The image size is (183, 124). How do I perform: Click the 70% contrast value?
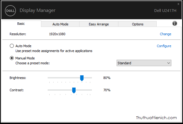point(107,90)
